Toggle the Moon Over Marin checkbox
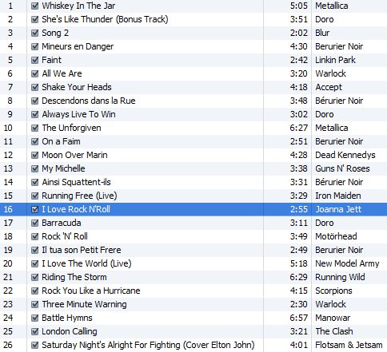This screenshot has width=387, height=352. coord(35,155)
